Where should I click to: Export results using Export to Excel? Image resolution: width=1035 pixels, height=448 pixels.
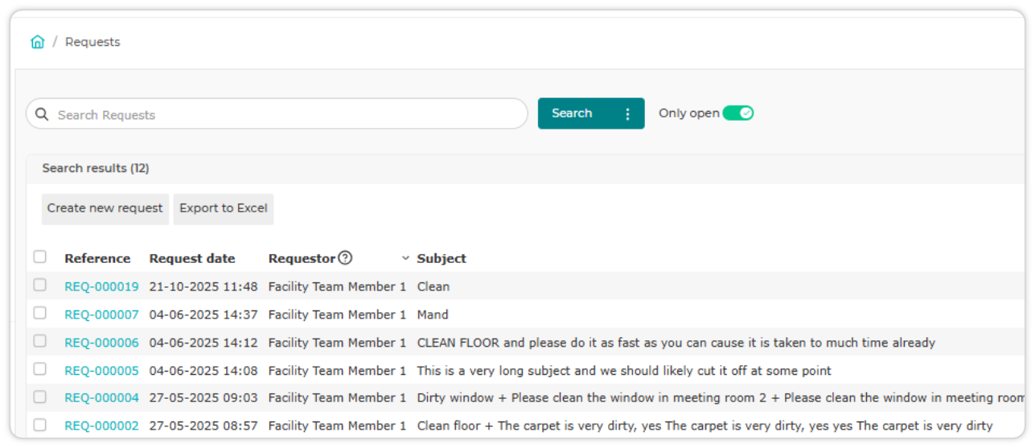coord(224,208)
